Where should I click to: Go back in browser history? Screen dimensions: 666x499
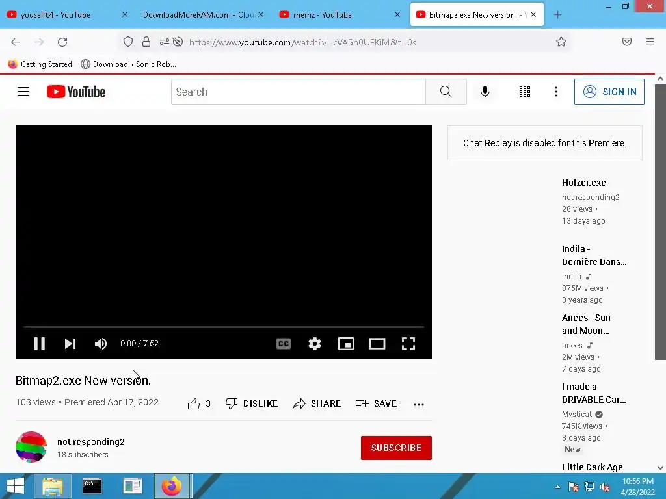pyautogui.click(x=16, y=42)
